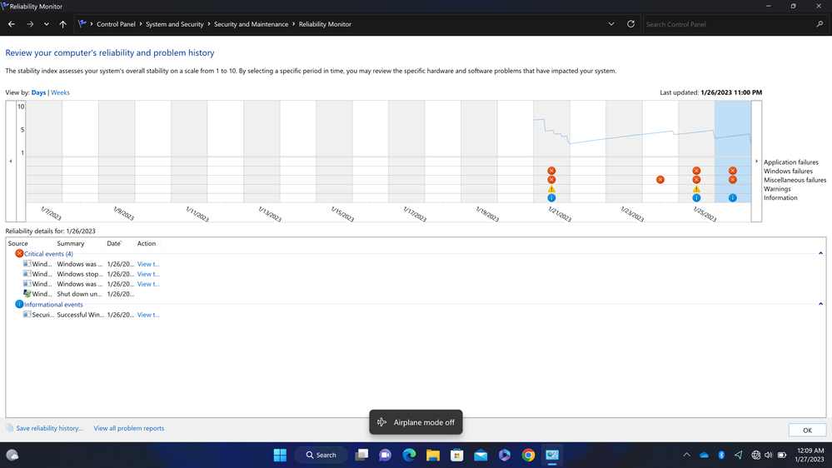Click the OK button
The image size is (832, 468).
pos(807,431)
